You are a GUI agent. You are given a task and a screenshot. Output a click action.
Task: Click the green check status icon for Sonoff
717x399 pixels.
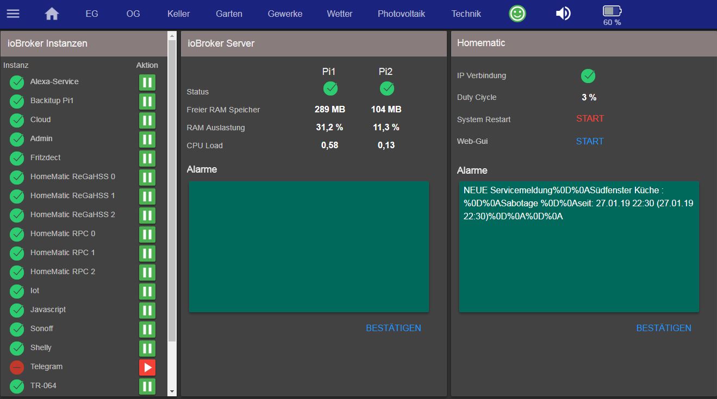[17, 330]
